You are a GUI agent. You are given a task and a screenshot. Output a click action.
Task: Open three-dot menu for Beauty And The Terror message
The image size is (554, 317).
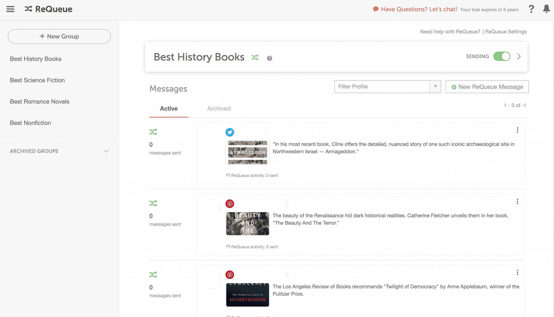pos(517,201)
